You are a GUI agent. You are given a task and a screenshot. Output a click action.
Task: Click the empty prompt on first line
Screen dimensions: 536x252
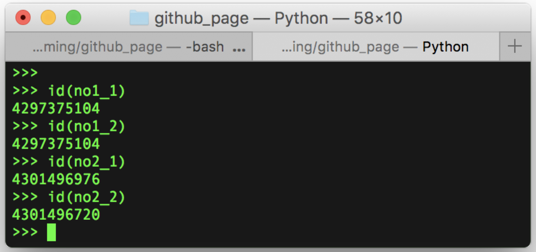pos(25,73)
